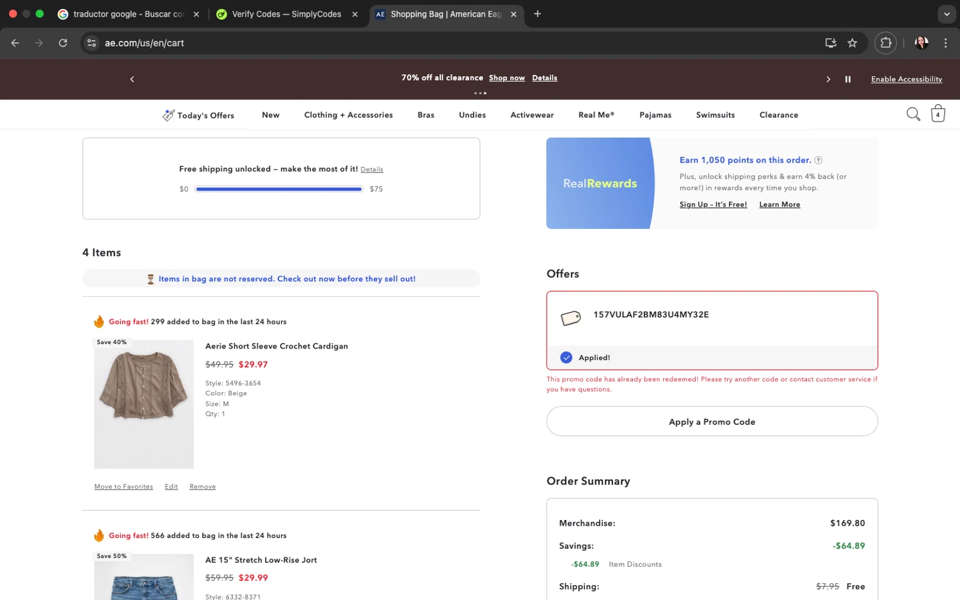Screen dimensions: 960x600
Task: Edit the Crochet Cardigan item
Action: pyautogui.click(x=171, y=487)
